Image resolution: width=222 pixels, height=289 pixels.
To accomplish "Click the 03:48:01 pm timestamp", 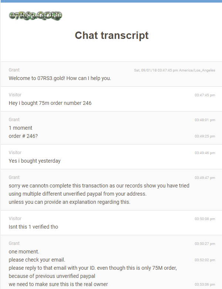I will pyautogui.click(x=205, y=120).
